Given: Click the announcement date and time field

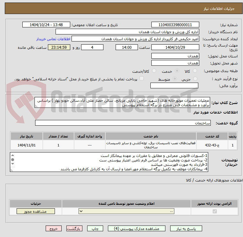Looking at the screenshot, I should coord(46,25).
